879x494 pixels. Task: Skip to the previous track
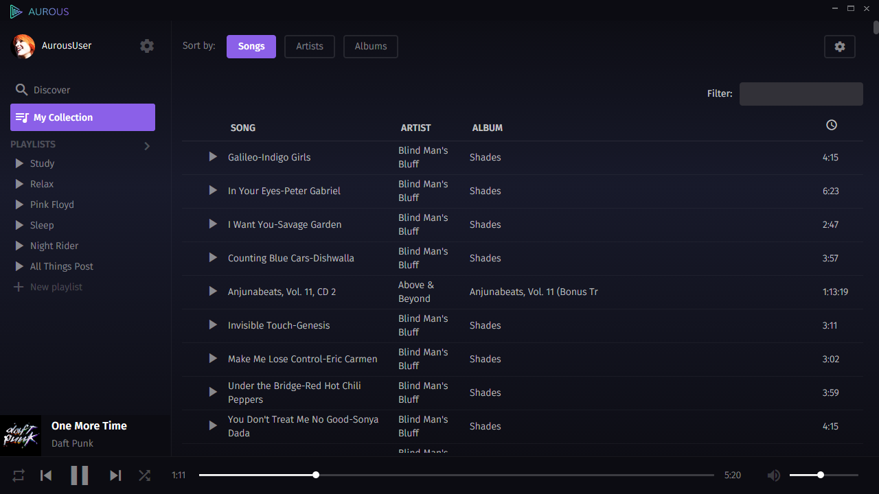(46, 475)
